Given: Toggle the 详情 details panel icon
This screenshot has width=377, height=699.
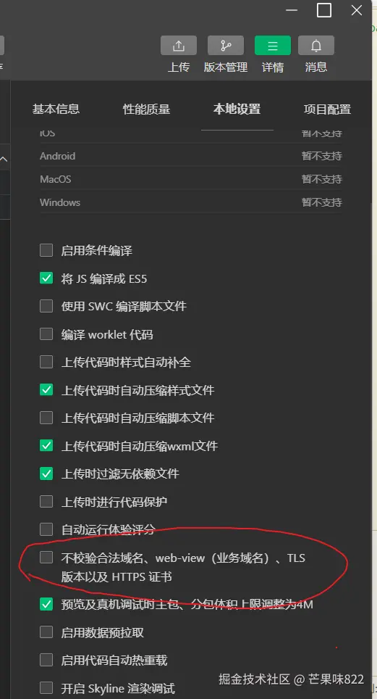Looking at the screenshot, I should tap(273, 46).
